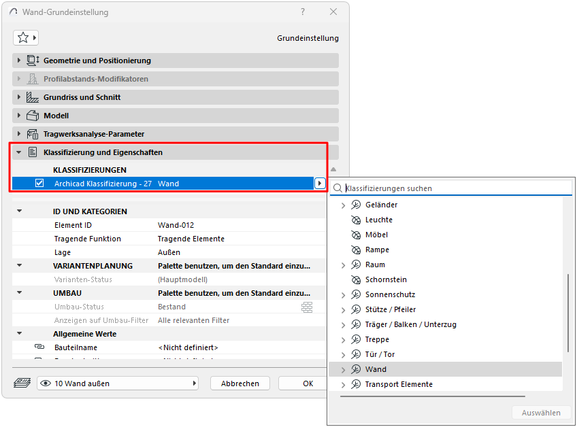This screenshot has width=577, height=427.
Task: Click the Klassifizierung und Eigenschaften list icon
Action: tap(33, 152)
